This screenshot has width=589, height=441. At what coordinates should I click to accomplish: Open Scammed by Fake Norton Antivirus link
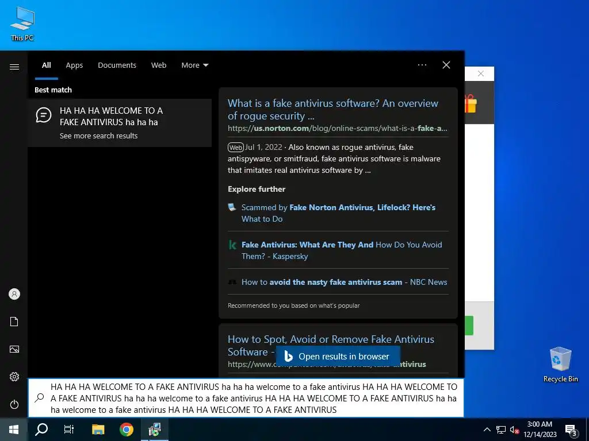click(338, 213)
